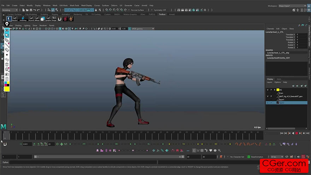Switch to the Rigging shelf tab
The image size is (311, 175).
tap(55, 14)
